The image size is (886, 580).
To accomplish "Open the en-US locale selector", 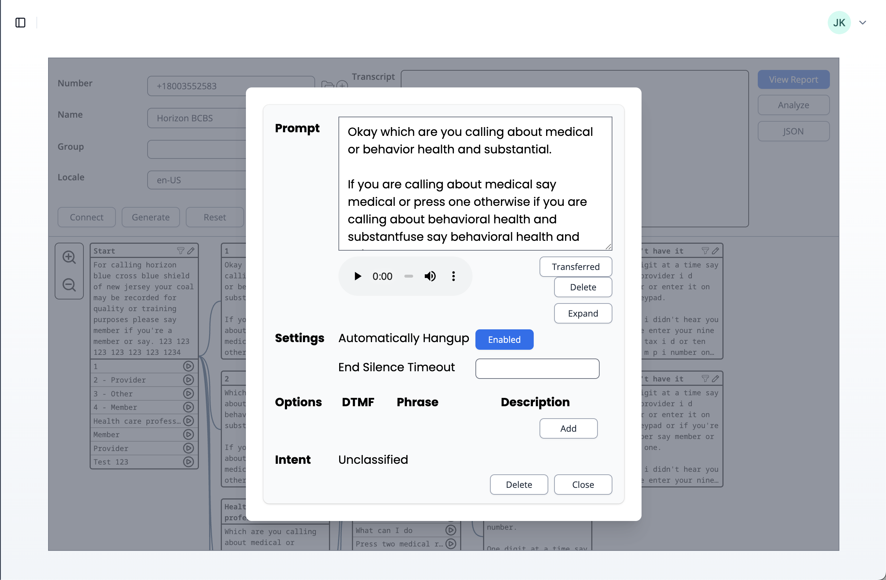I will [x=197, y=180].
